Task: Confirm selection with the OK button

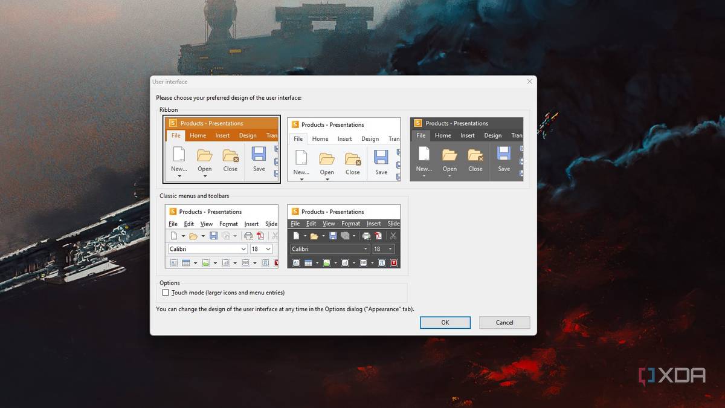Action: (445, 323)
